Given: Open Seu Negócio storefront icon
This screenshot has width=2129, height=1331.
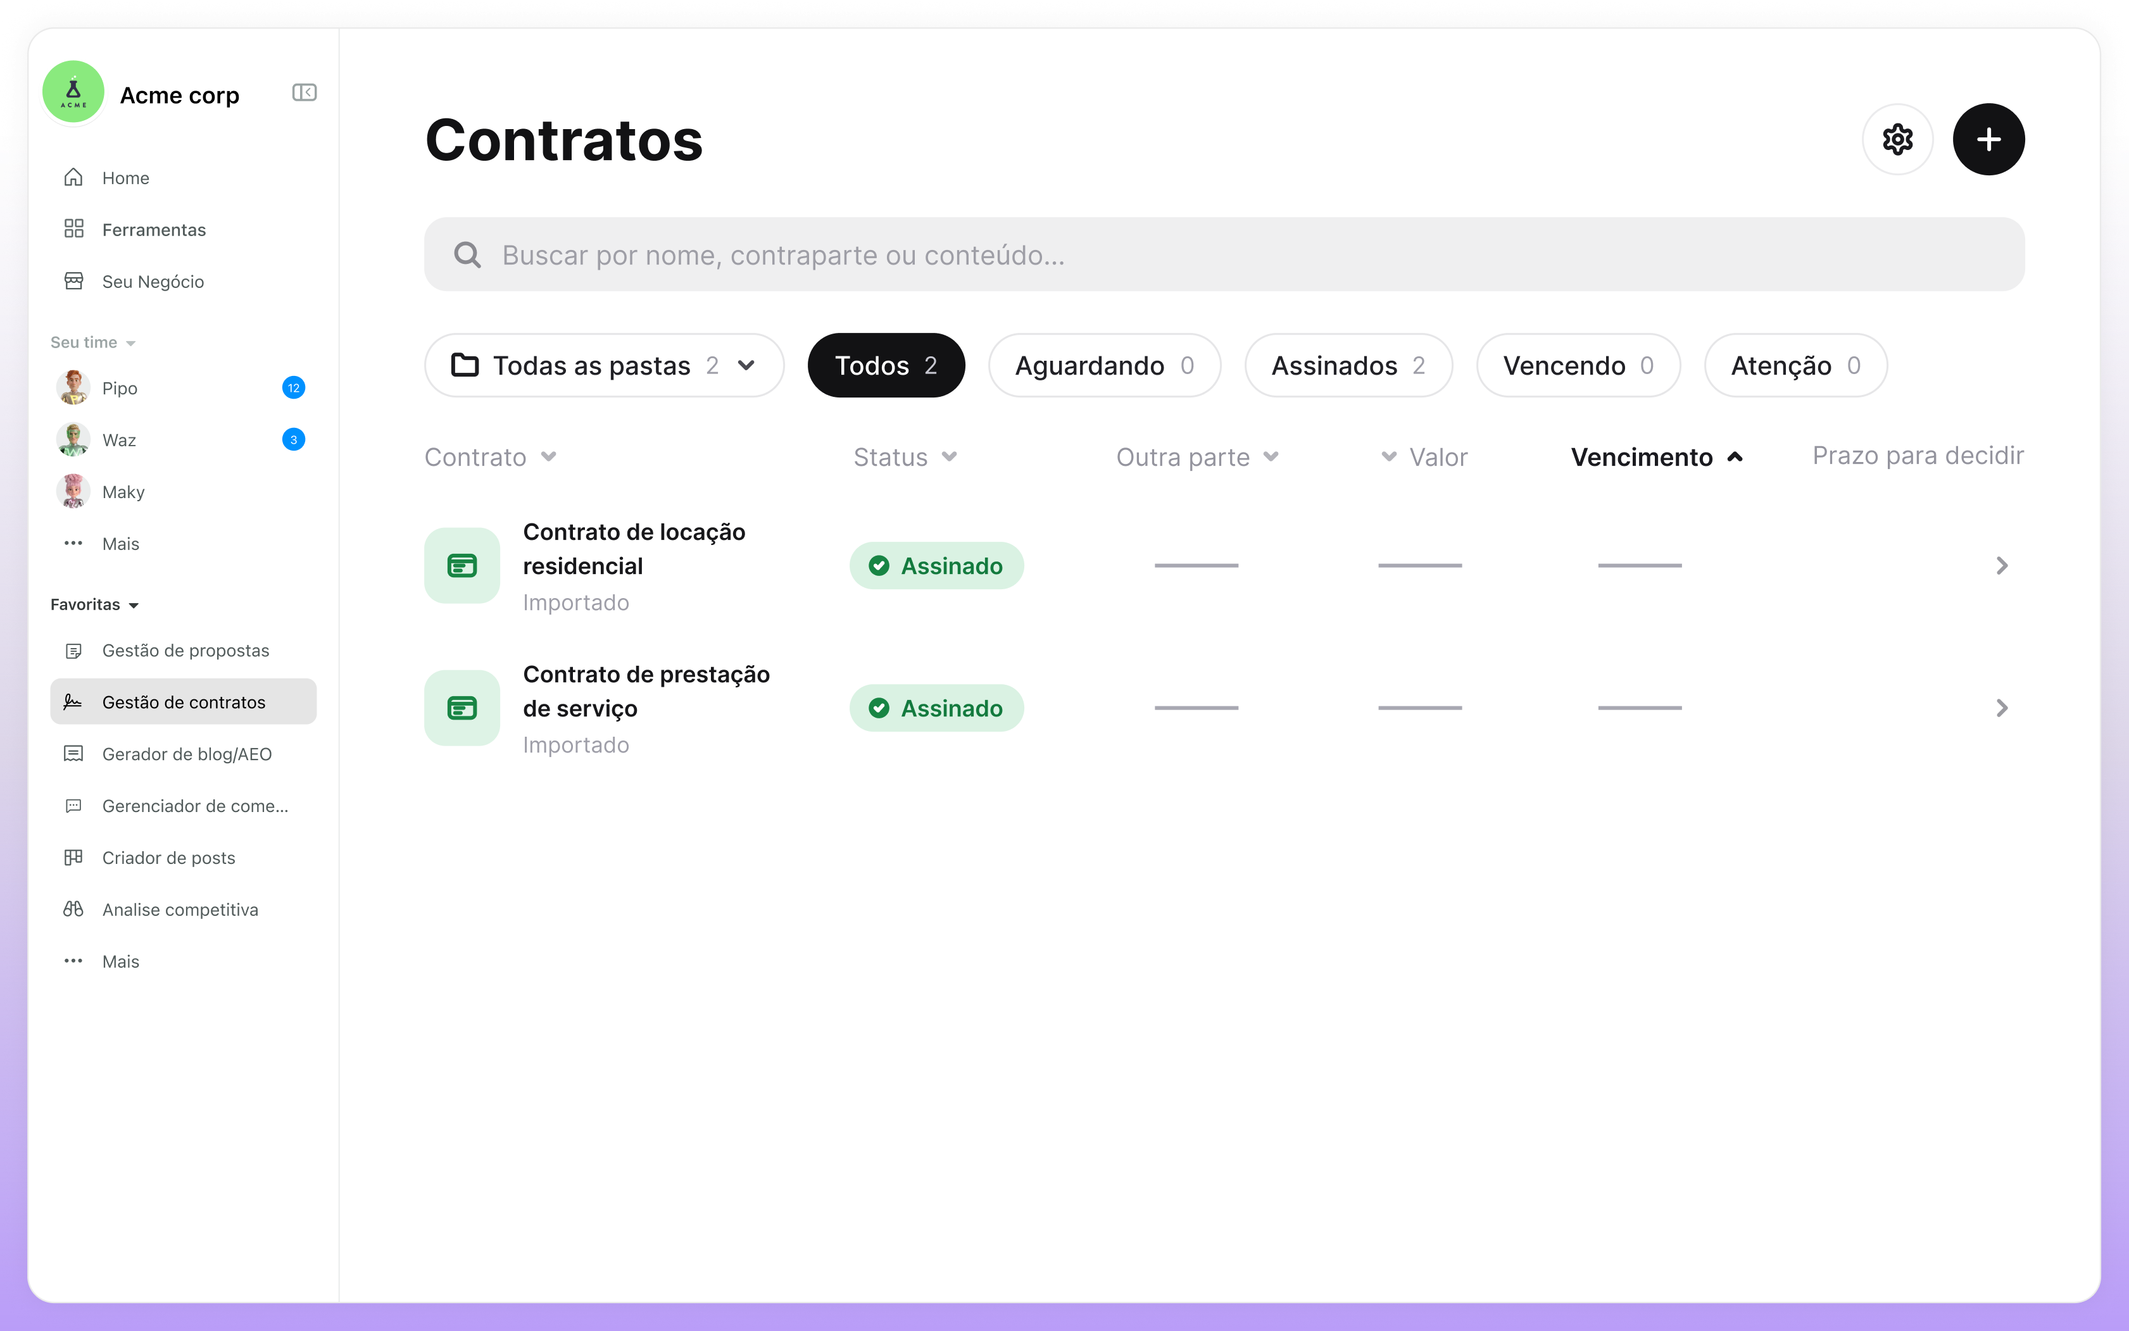Looking at the screenshot, I should (74, 281).
